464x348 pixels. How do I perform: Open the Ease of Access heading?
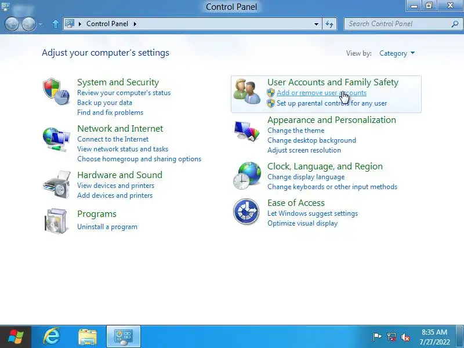pyautogui.click(x=296, y=203)
